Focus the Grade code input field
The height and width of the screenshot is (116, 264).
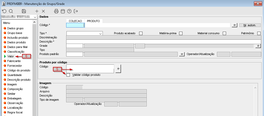[75, 46]
